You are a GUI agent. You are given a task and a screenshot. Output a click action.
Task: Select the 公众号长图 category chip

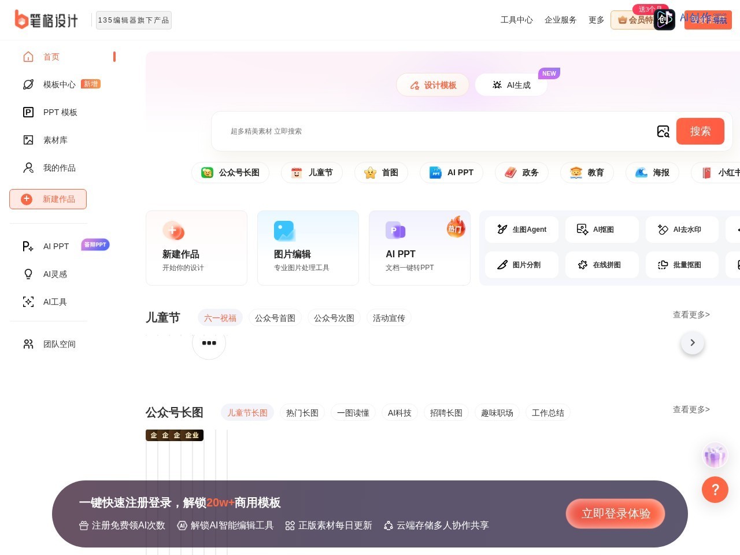tap(230, 172)
